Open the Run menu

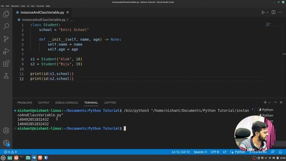(33, 6)
